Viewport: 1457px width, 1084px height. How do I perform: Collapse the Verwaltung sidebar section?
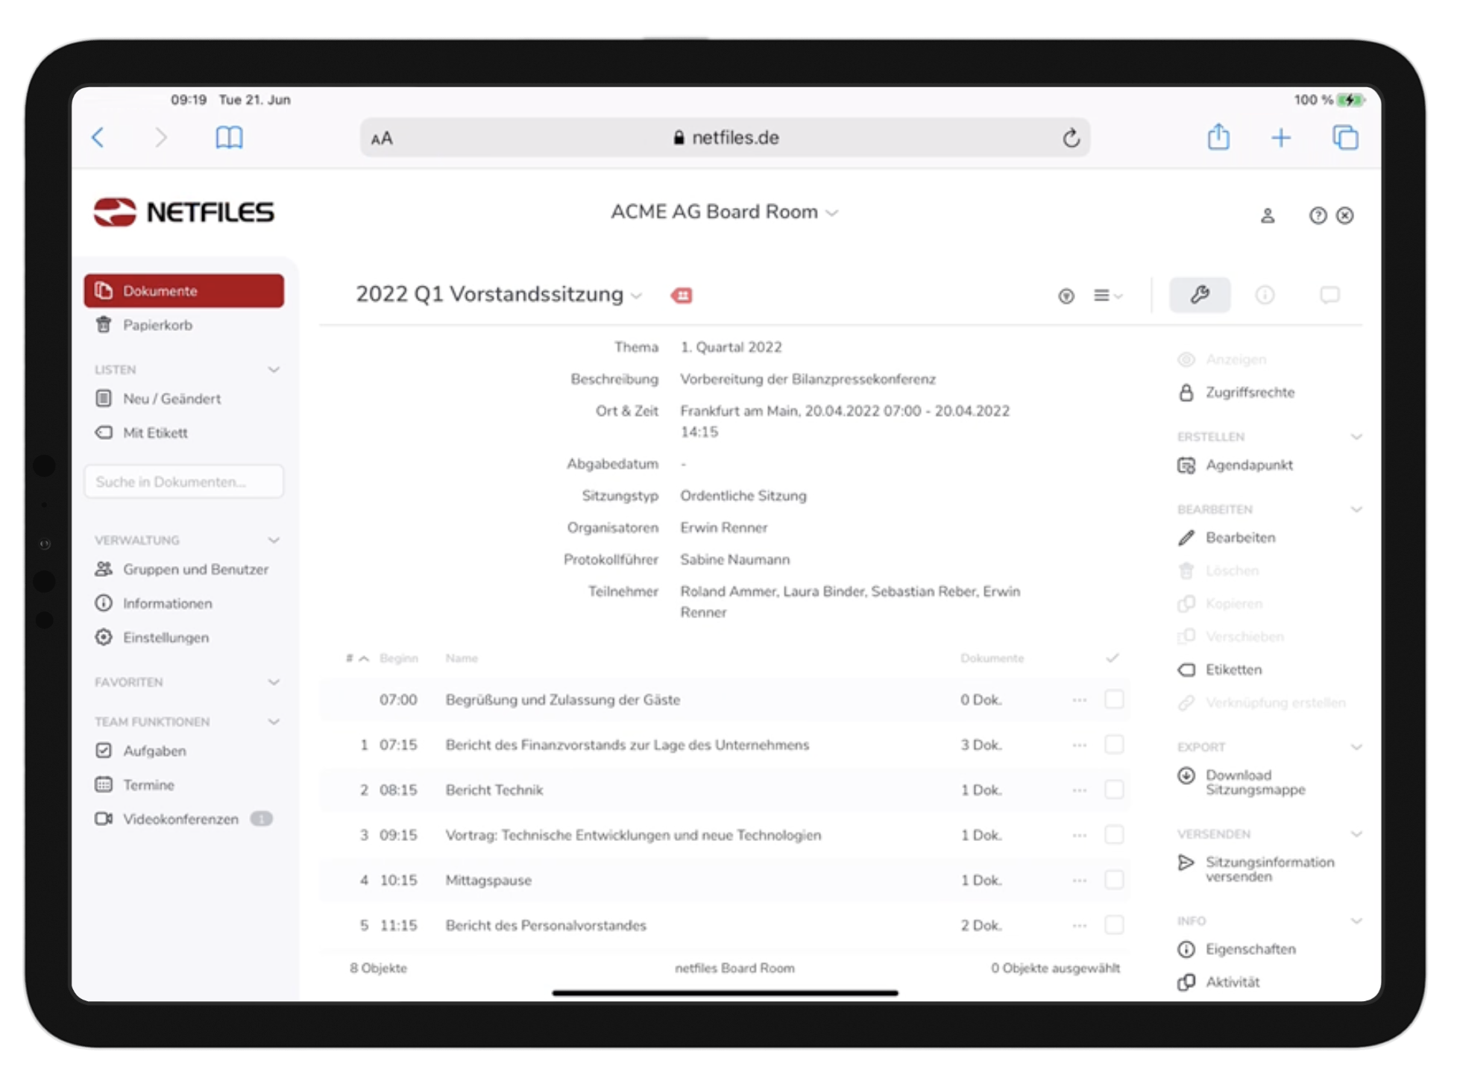pos(274,540)
